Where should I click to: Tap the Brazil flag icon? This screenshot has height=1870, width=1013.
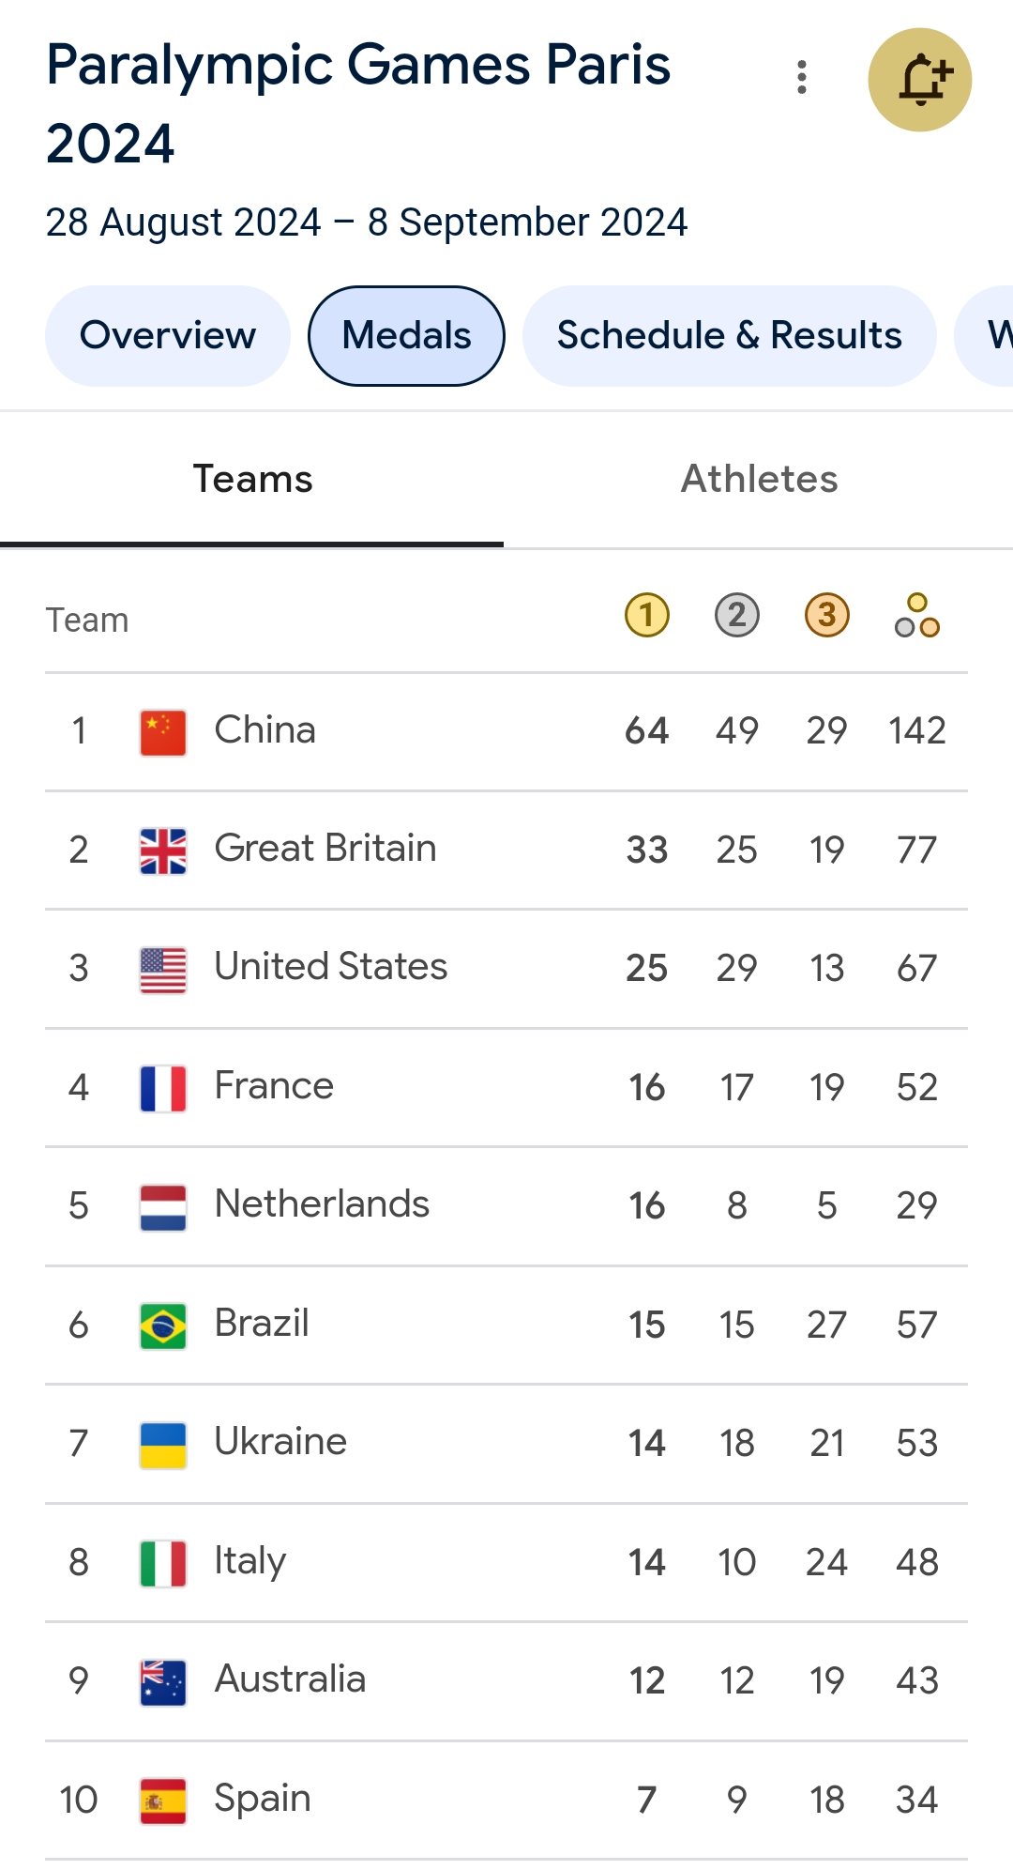[163, 1326]
